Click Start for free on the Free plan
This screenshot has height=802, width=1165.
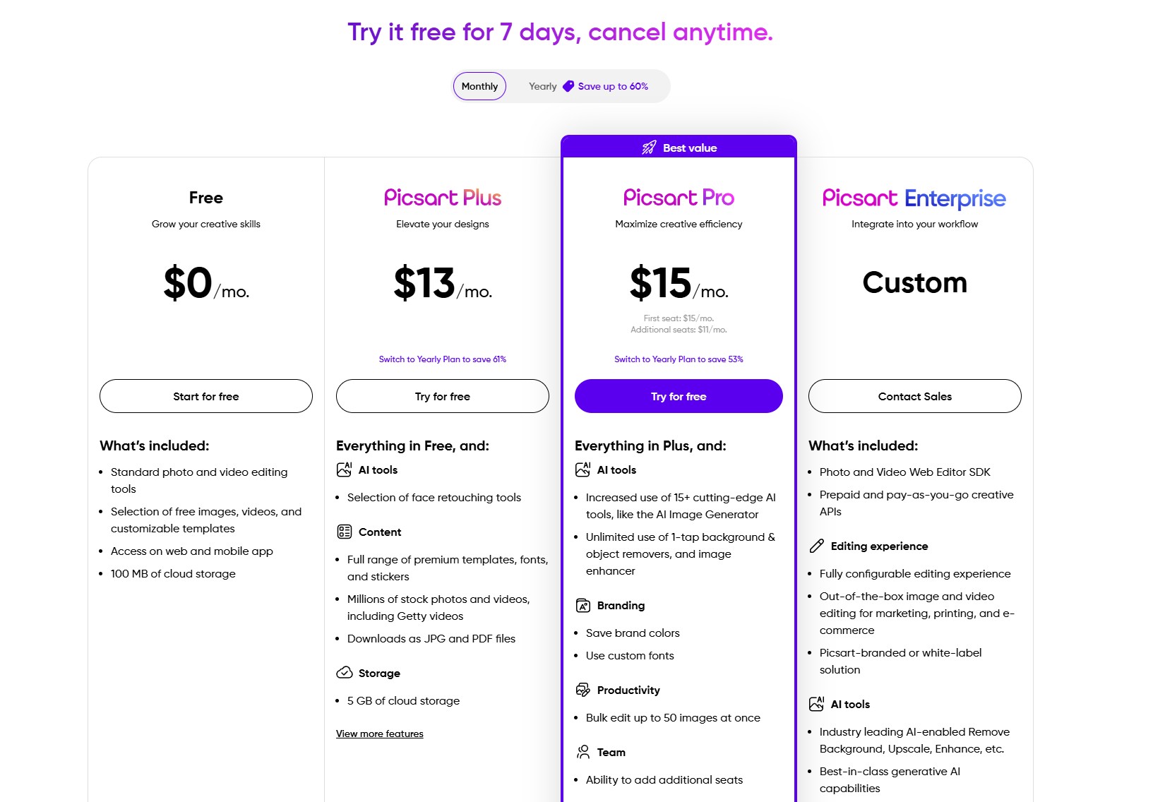pyautogui.click(x=205, y=396)
